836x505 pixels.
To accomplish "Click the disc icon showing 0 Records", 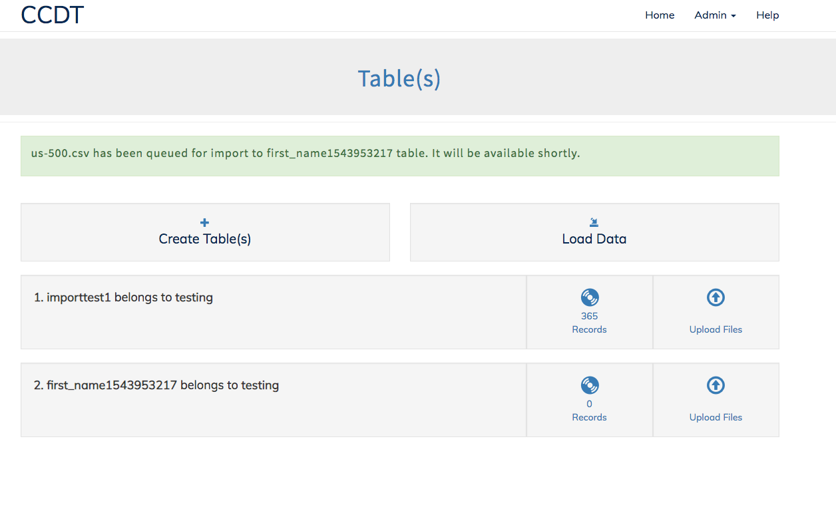I will point(589,385).
